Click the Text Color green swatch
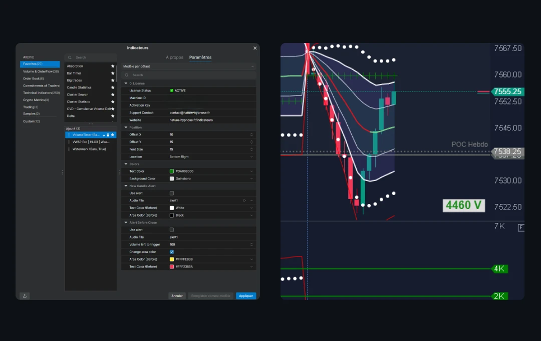This screenshot has width=541, height=341. click(172, 171)
